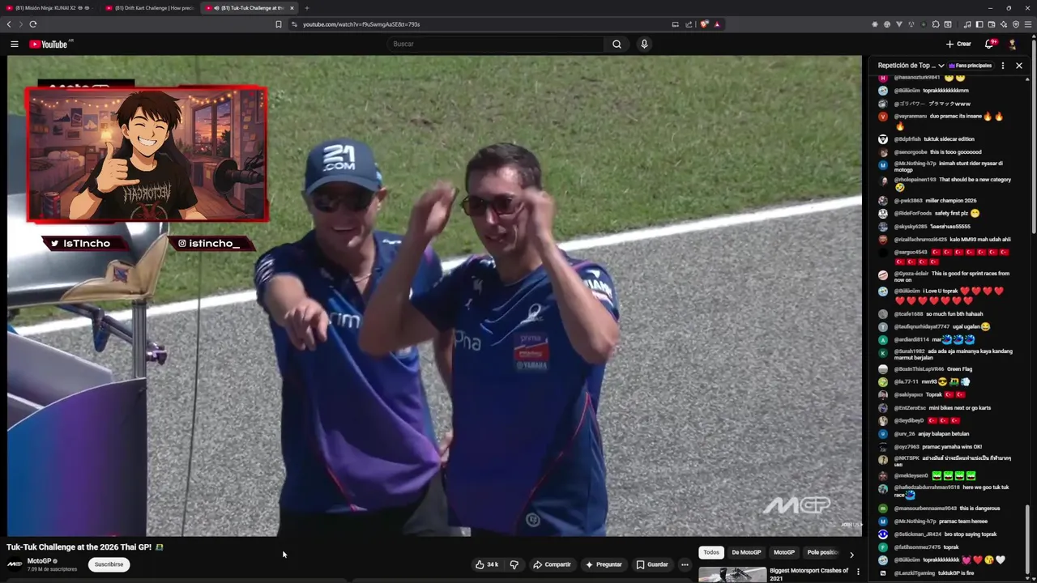Click the cast/screen icon in the address bar

(x=675, y=24)
